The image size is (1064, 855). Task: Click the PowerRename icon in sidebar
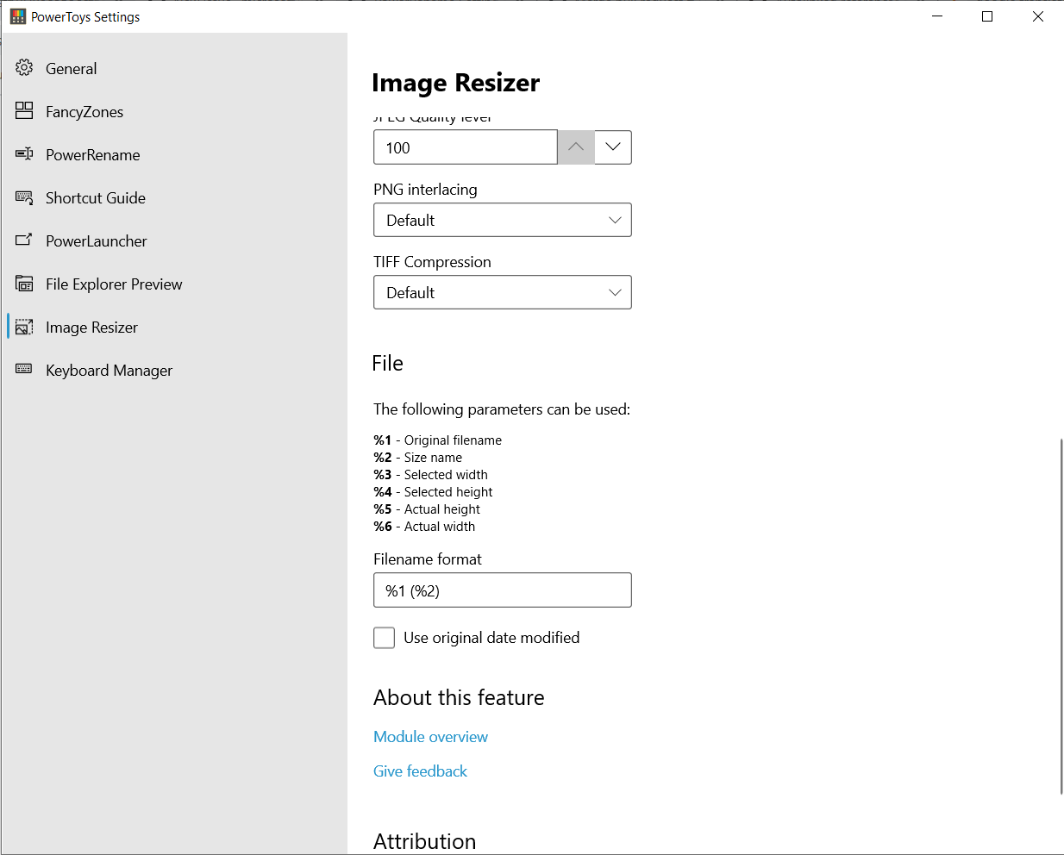tap(24, 154)
